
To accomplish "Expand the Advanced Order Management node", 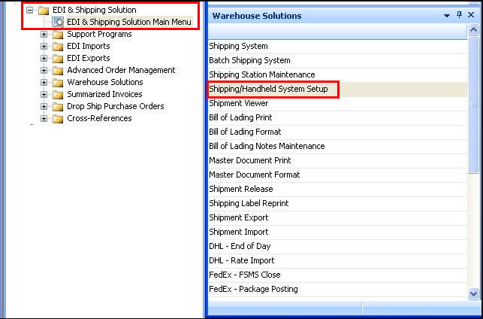I will [44, 71].
